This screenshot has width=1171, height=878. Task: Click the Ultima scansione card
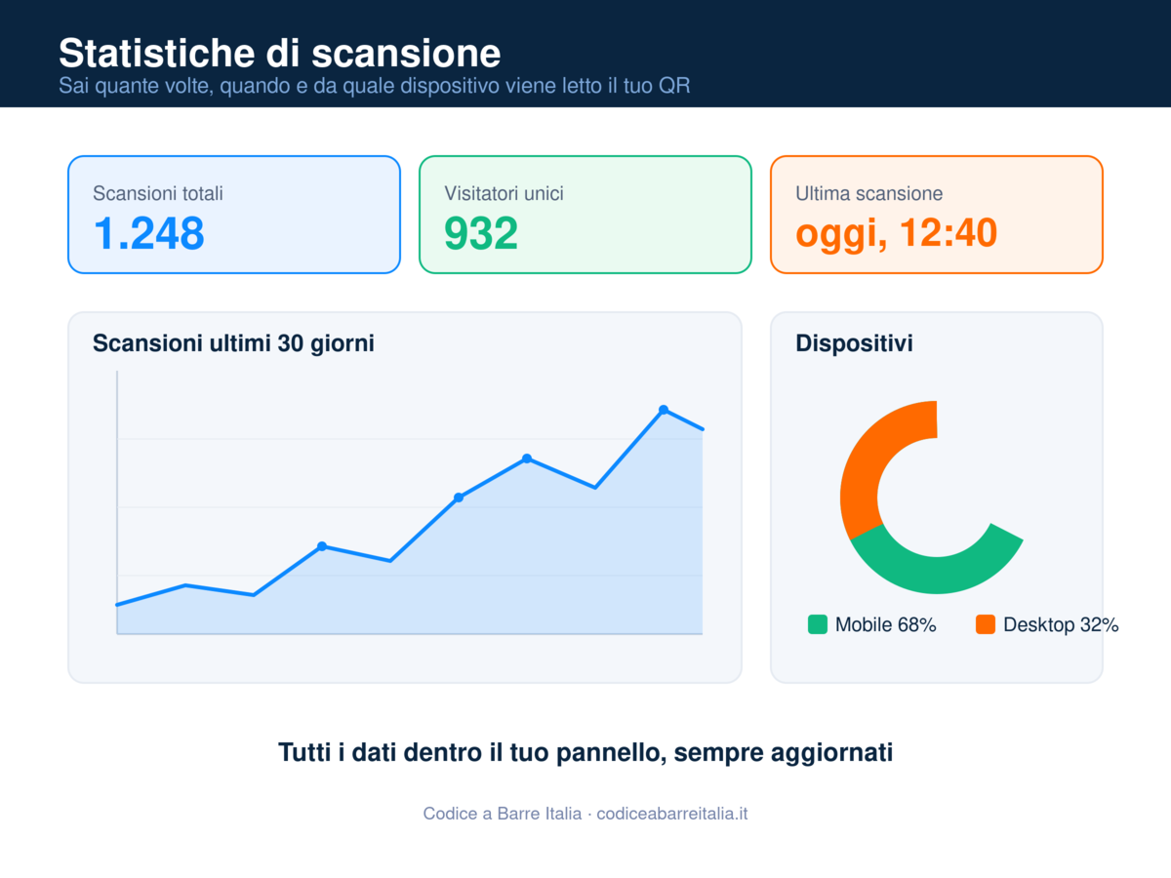click(937, 215)
